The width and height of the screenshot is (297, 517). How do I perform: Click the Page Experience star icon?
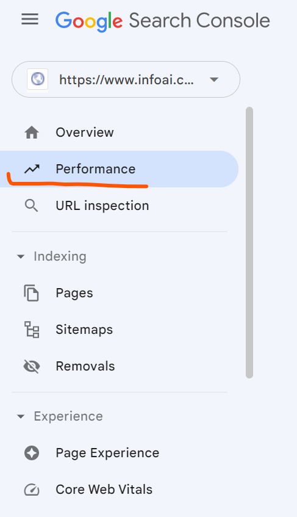point(32,453)
